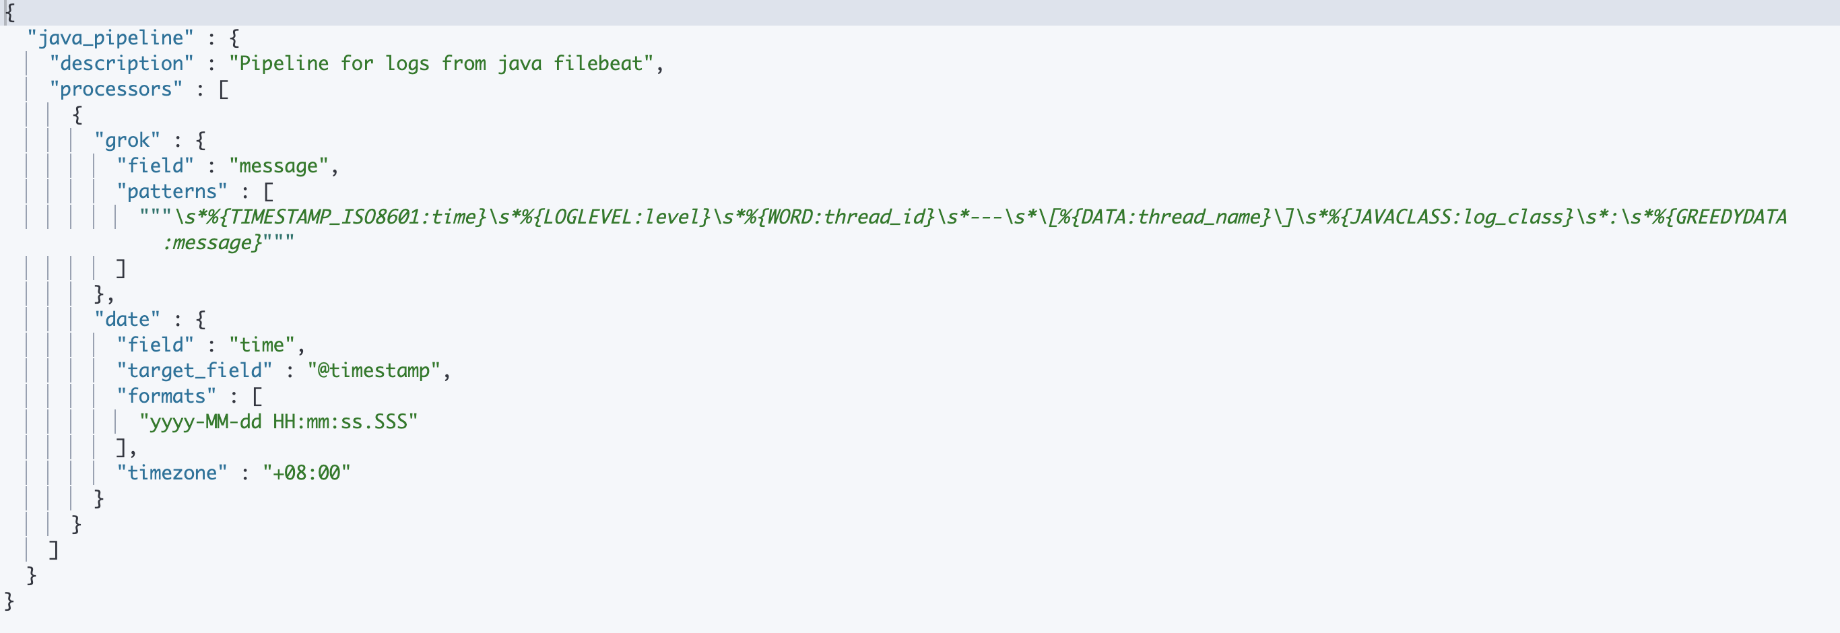Click the "yyyy-MM-dd HH:mm:ss.SSS" format string

click(x=279, y=422)
